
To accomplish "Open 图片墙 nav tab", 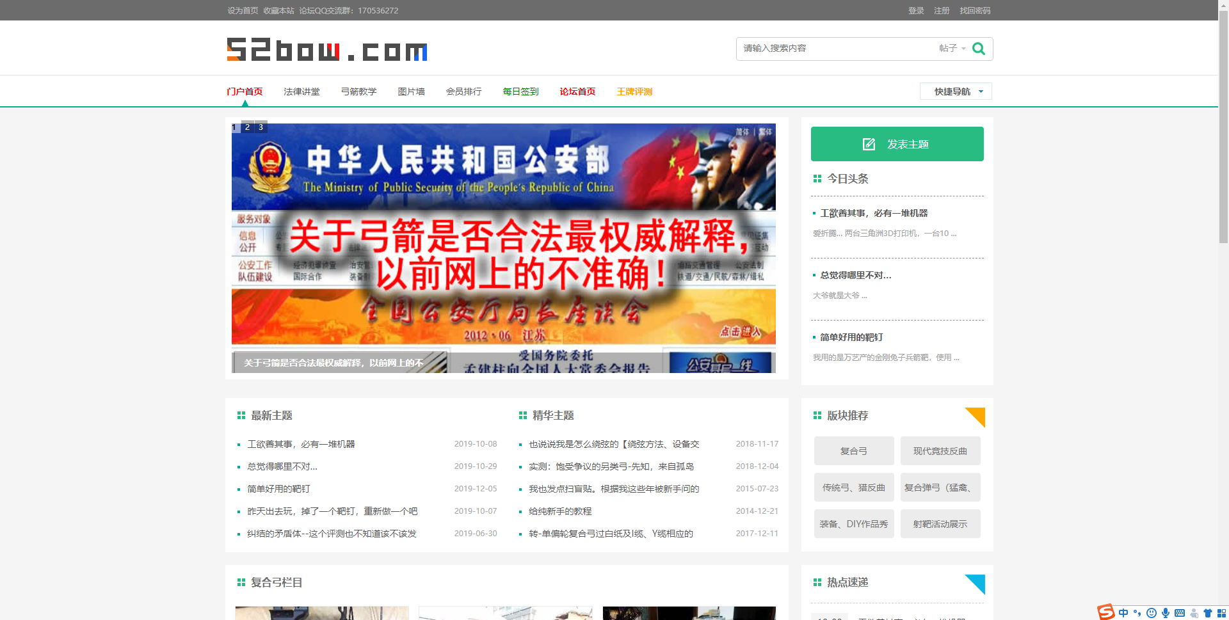I will (411, 91).
